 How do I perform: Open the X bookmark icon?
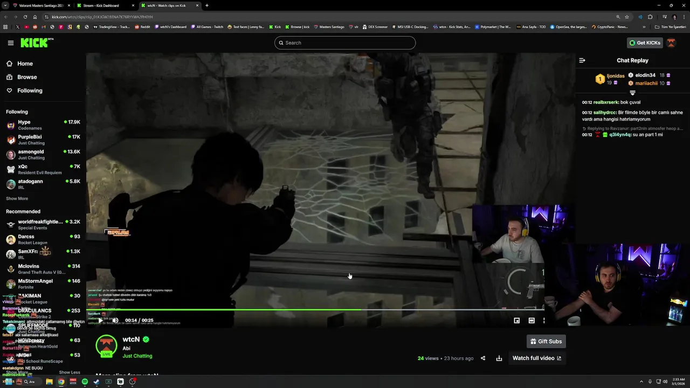[x=18, y=27]
